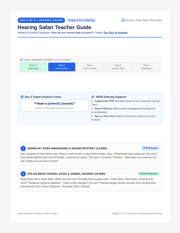The image size is (180, 233).
Task: Click the Polar Bear Choral Echo & Animal Sounds heading
Action: point(66,174)
